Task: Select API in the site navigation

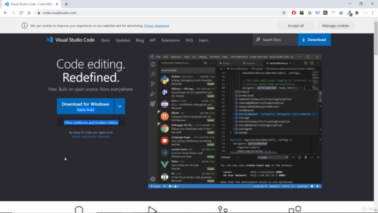Action: click(152, 40)
